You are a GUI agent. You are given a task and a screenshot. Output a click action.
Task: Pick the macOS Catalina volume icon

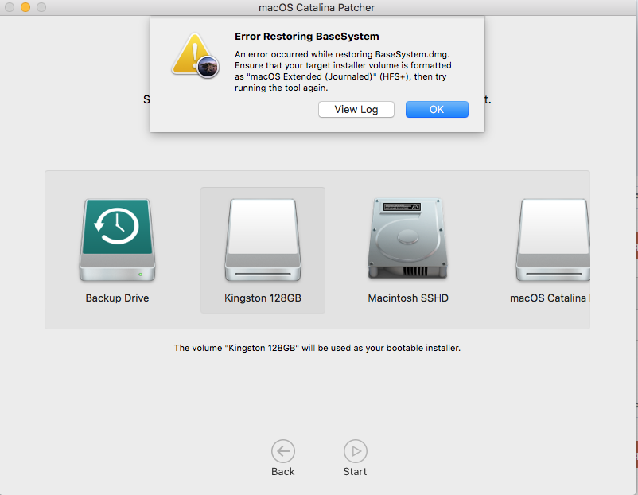point(553,240)
